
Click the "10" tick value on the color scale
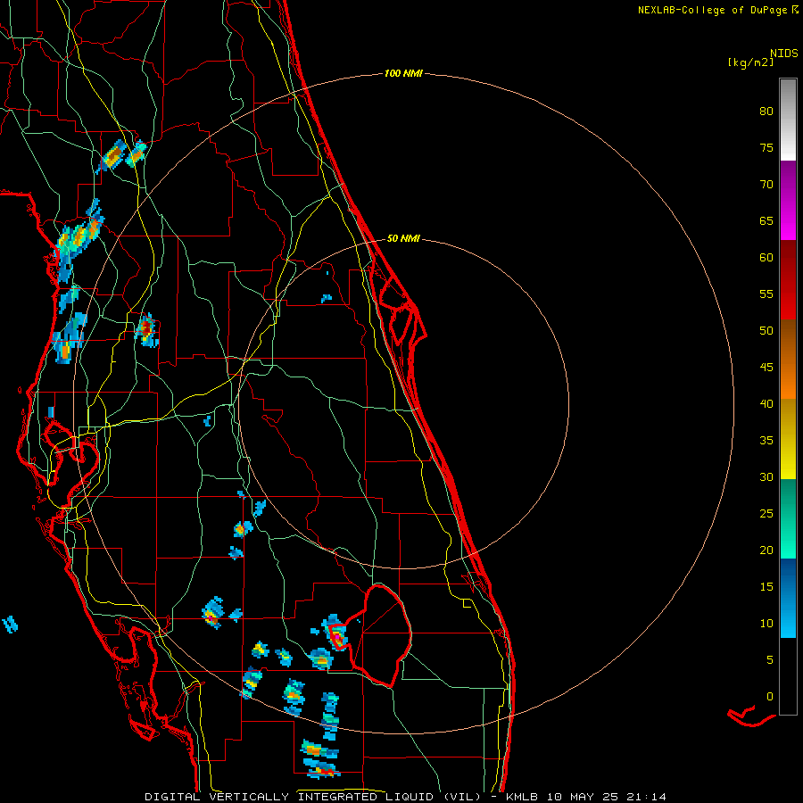(766, 624)
